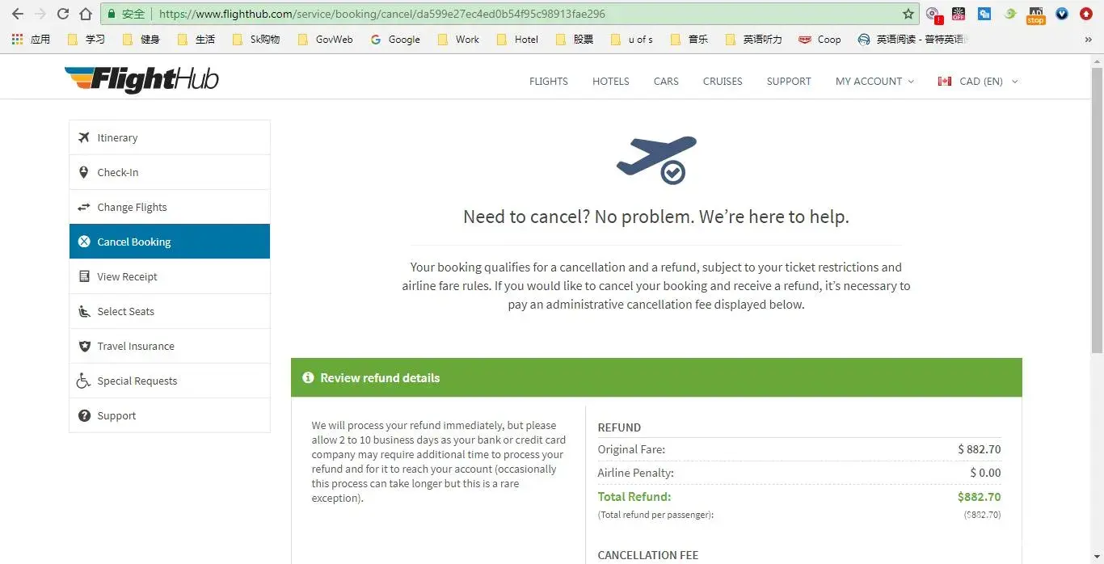
Task: Click the Total Refund $882.70 amount
Action: [979, 497]
